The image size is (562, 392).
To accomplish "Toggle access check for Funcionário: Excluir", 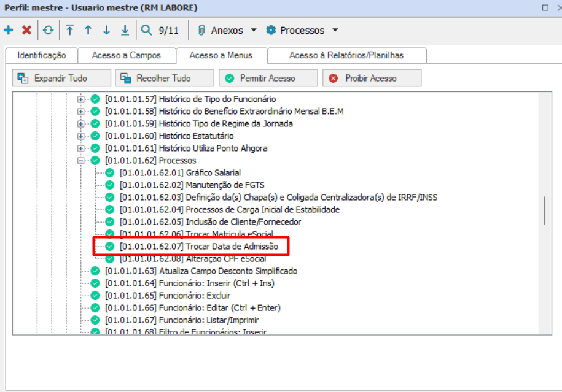I will (x=95, y=295).
